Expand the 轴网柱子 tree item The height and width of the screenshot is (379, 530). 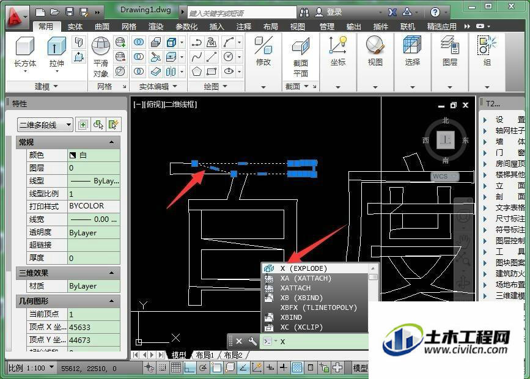485,131
